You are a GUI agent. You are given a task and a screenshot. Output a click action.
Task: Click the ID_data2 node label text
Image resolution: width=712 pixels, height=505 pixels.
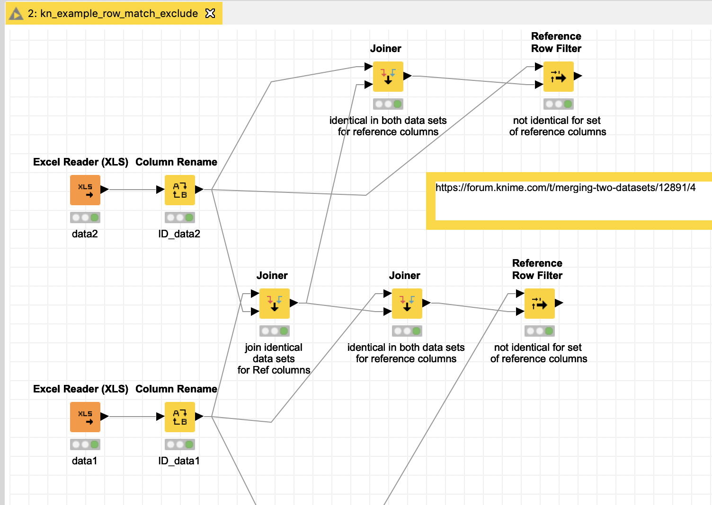pyautogui.click(x=179, y=234)
